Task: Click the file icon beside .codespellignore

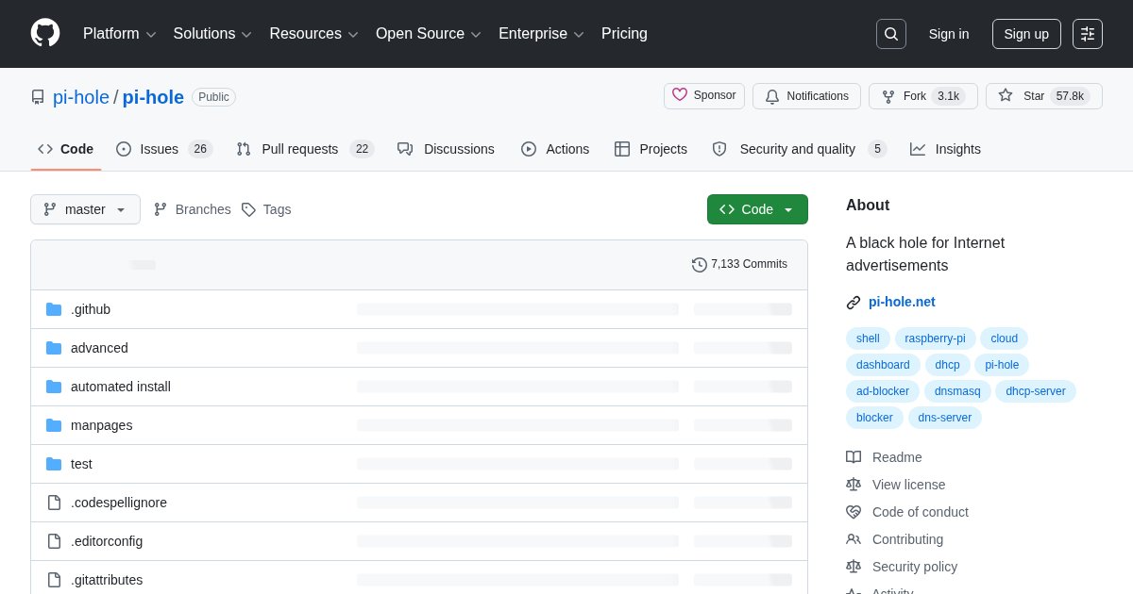Action: [x=54, y=503]
